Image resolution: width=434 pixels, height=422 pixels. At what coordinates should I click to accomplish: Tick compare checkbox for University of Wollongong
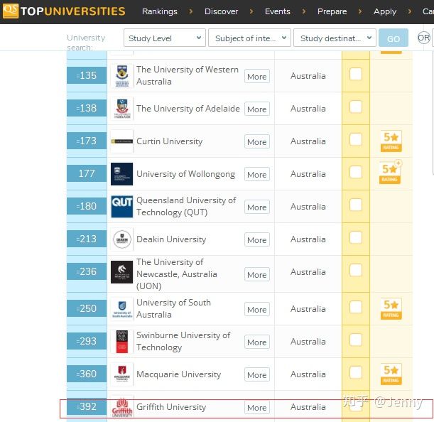[356, 172]
